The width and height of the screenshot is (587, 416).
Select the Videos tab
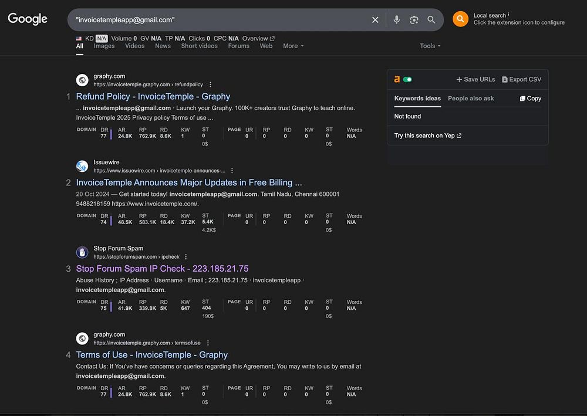135,46
